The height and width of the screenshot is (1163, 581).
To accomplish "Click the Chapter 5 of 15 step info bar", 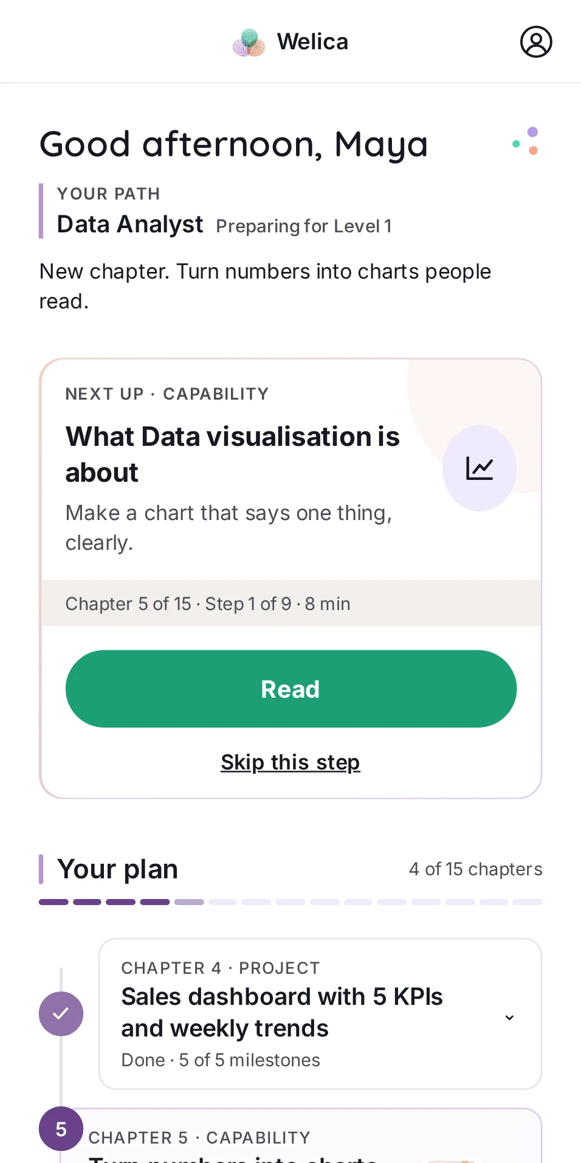I will pyautogui.click(x=291, y=603).
